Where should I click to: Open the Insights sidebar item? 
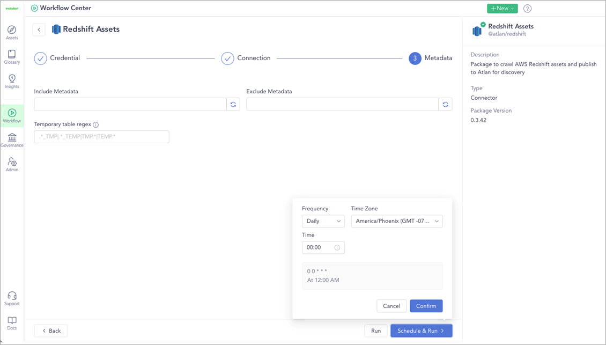pyautogui.click(x=12, y=81)
